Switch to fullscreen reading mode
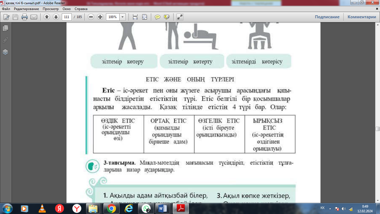Viewport: 380px width, 214px height. click(x=180, y=17)
